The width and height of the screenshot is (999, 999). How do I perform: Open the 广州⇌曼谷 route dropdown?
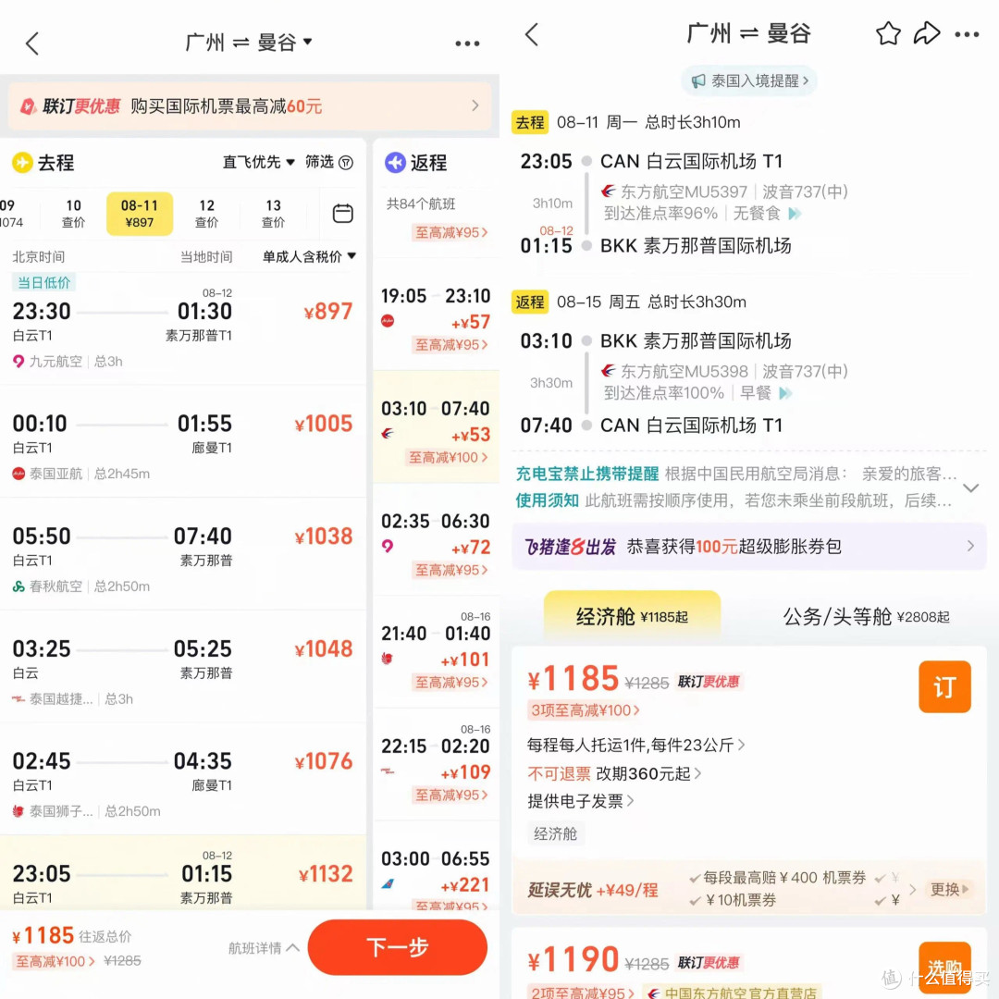pos(249,42)
